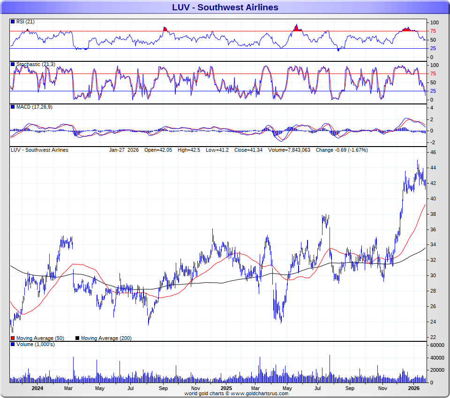Screen dimensions: 450x398
Task: Click the 'Jul' axis label after 2025
Action: point(317,388)
